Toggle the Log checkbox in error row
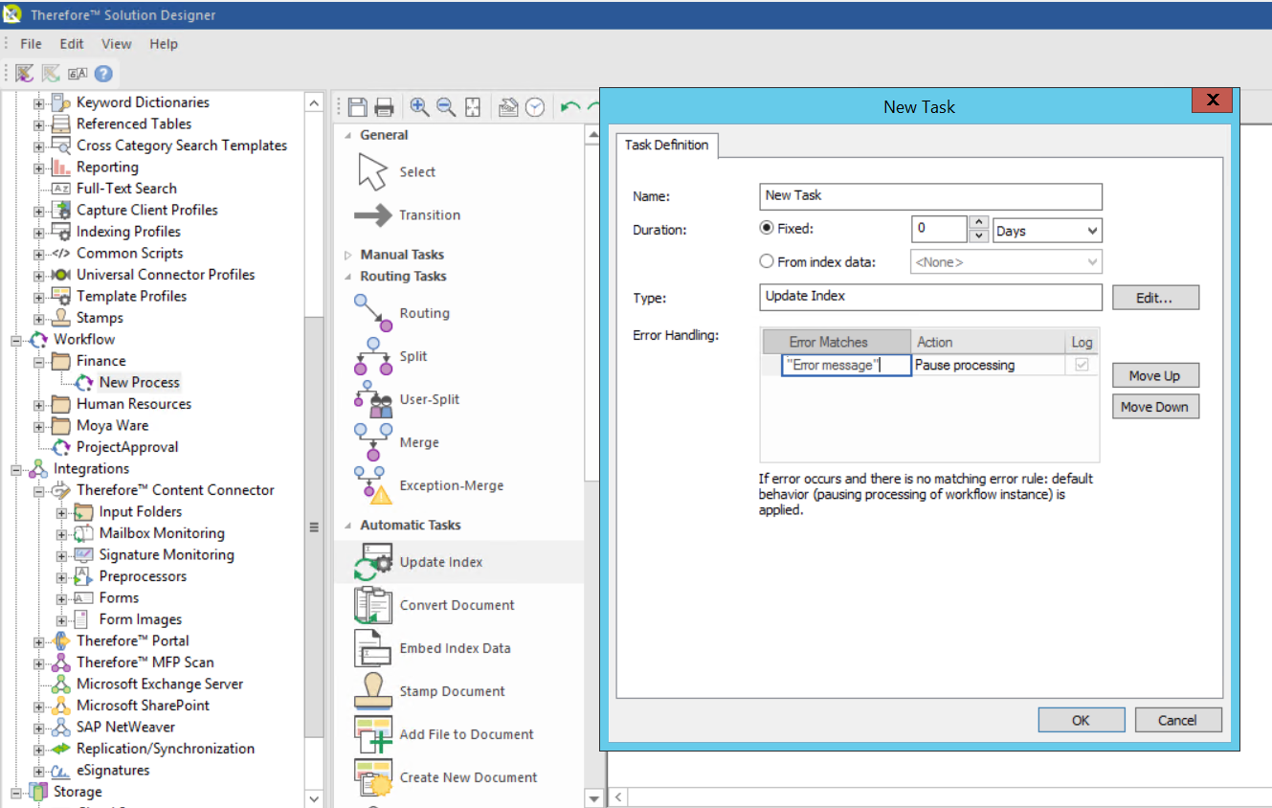Image resolution: width=1272 pixels, height=808 pixels. pyautogui.click(x=1082, y=365)
